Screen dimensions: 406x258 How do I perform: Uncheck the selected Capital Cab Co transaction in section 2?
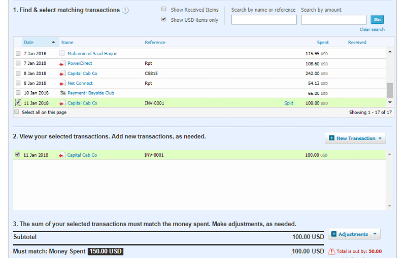[18, 154]
